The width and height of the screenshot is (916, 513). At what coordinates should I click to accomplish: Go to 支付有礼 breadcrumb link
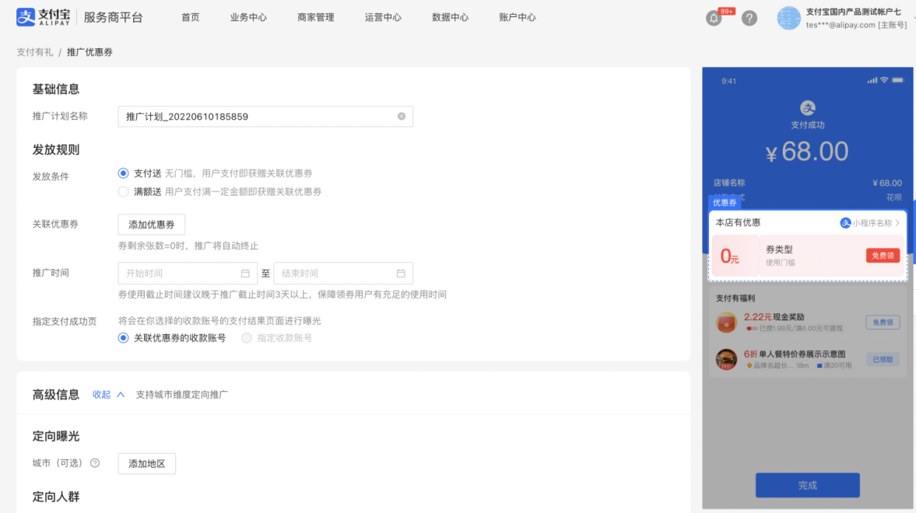click(34, 52)
